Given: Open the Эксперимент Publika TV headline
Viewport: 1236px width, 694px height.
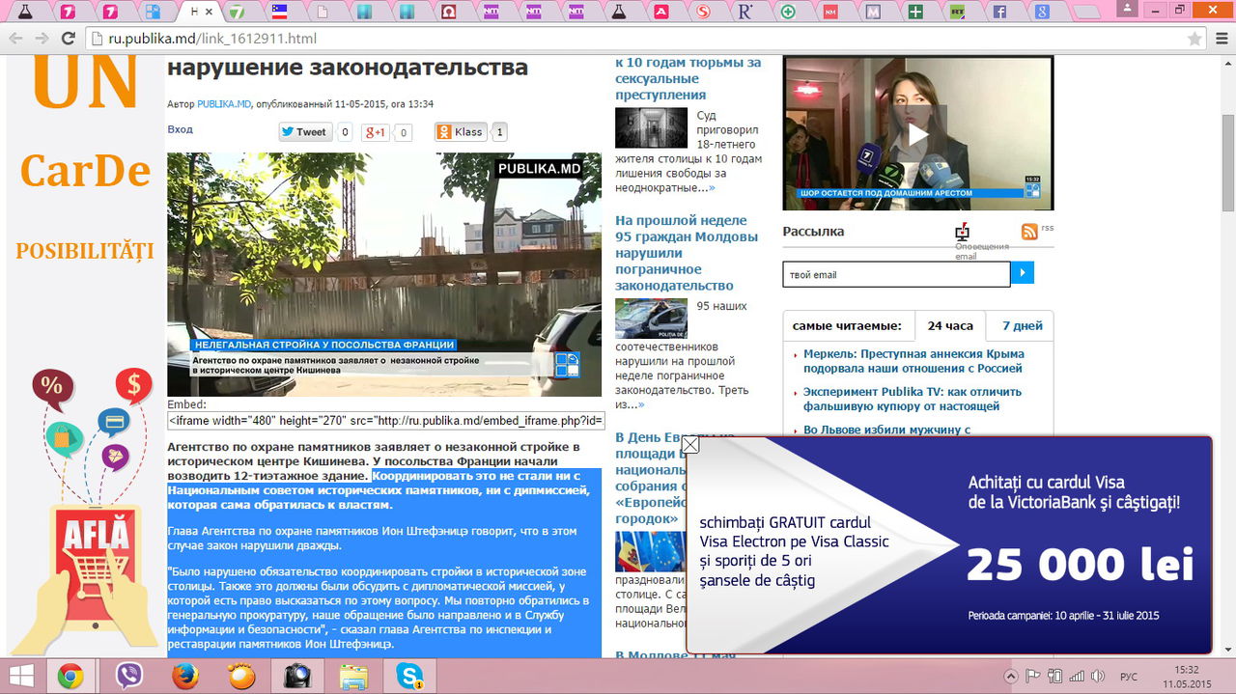Looking at the screenshot, I should [913, 399].
